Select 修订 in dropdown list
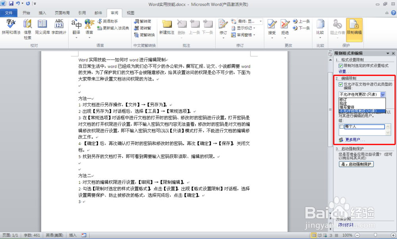Viewport: 397px width, 239px height. pyautogui.click(x=362, y=100)
